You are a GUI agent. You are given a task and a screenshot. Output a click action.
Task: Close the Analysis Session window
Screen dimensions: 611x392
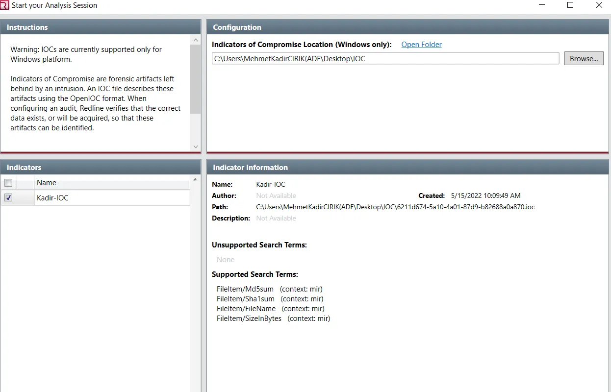599,5
